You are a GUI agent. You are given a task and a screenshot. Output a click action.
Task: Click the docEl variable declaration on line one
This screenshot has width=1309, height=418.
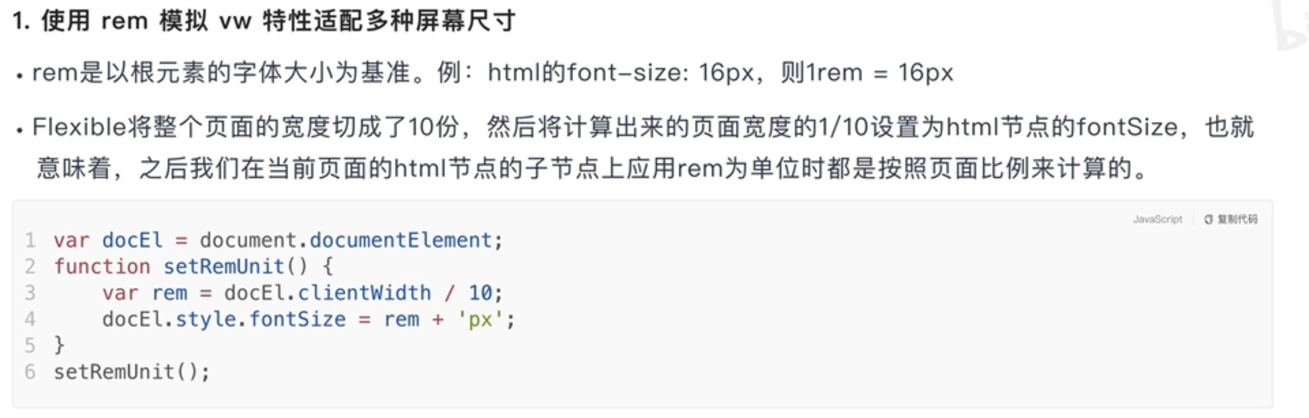click(132, 240)
